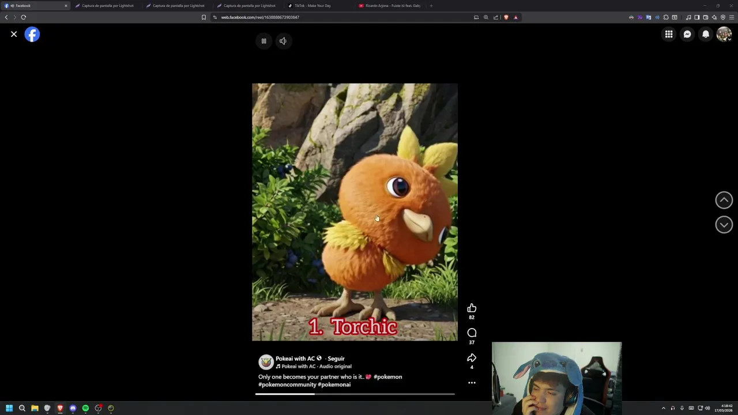The height and width of the screenshot is (415, 738).
Task: Open Brave VPN shield icon
Action: pos(723,17)
